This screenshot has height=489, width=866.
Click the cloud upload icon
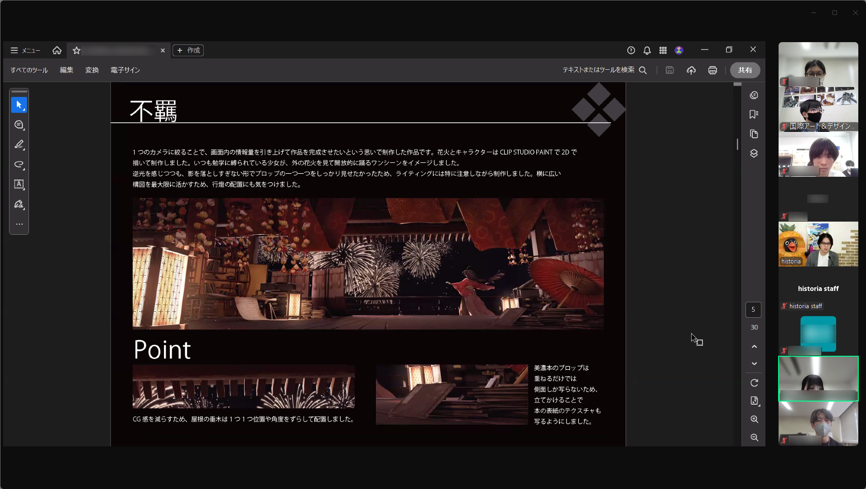(691, 70)
